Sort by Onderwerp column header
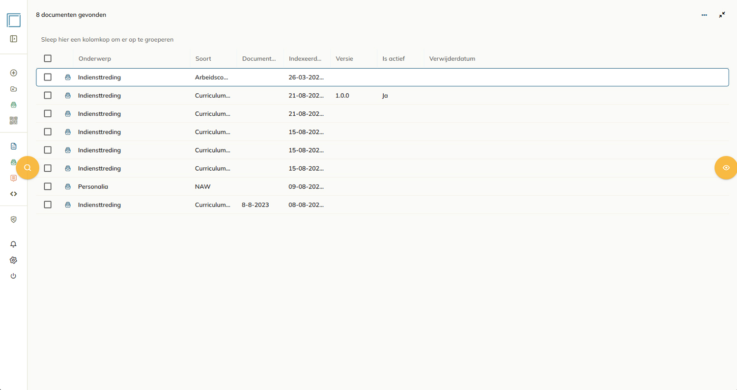The height and width of the screenshot is (390, 737). point(95,58)
